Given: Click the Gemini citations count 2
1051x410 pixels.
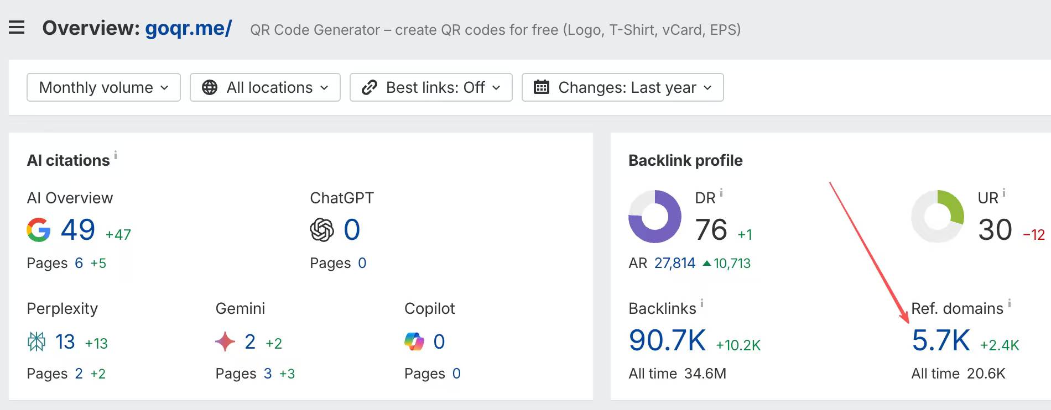Looking at the screenshot, I should [x=250, y=342].
